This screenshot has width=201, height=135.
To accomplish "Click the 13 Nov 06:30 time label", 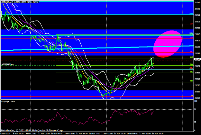I will 133,134.
